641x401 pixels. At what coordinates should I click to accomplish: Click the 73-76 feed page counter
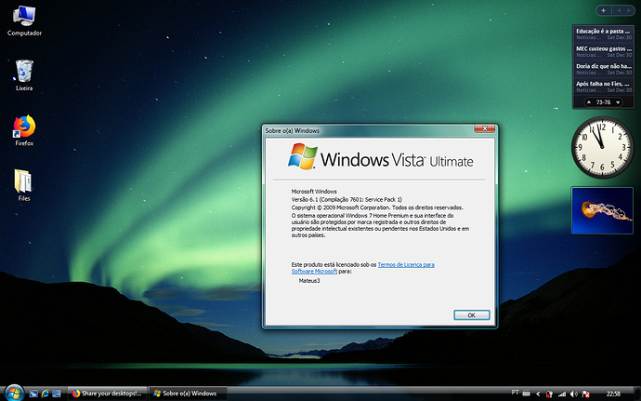point(604,102)
